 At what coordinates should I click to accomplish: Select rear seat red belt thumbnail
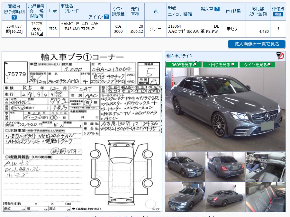click(265, 197)
